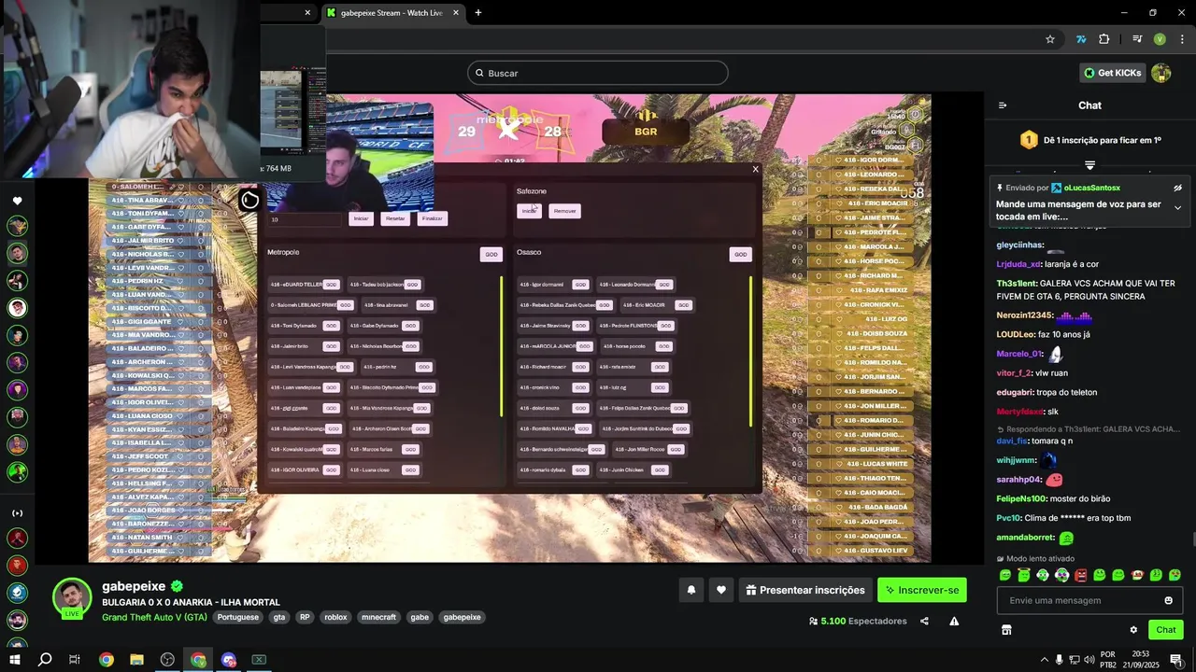
Task: Open the Windows Start menu
Action: 15,660
